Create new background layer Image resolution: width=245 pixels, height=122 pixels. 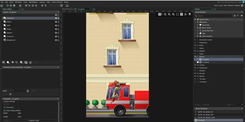(4, 62)
